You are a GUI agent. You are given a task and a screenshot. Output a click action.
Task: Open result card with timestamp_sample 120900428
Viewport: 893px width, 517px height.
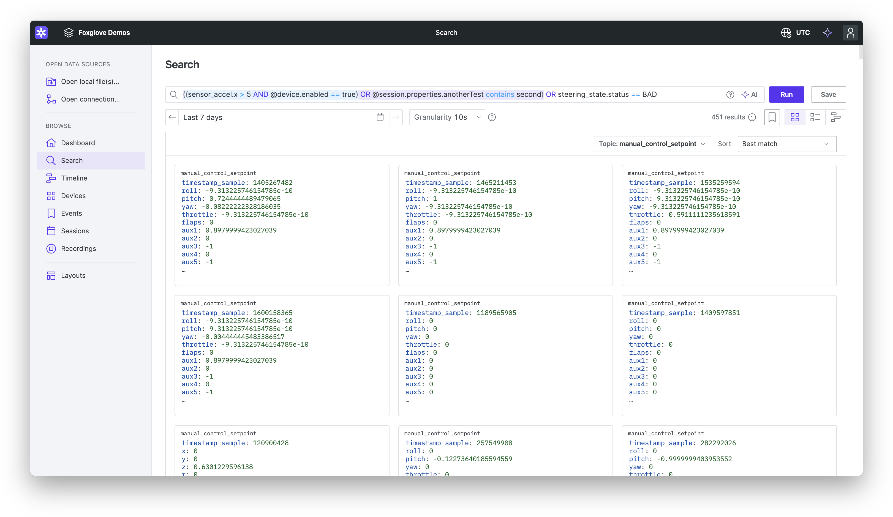[x=282, y=450]
